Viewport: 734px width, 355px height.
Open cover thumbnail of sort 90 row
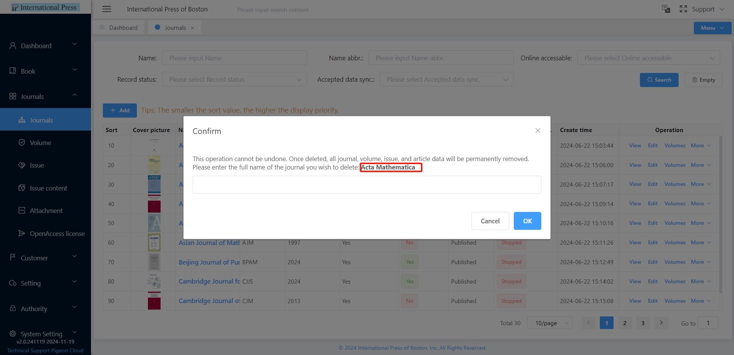point(154,301)
